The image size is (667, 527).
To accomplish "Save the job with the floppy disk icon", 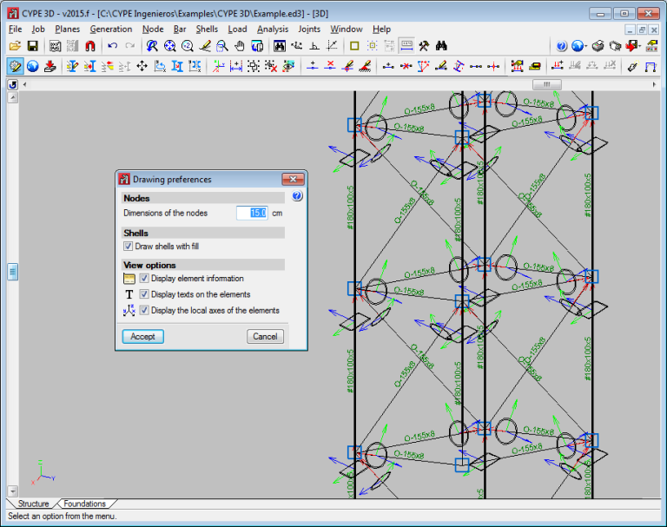I will (x=33, y=46).
